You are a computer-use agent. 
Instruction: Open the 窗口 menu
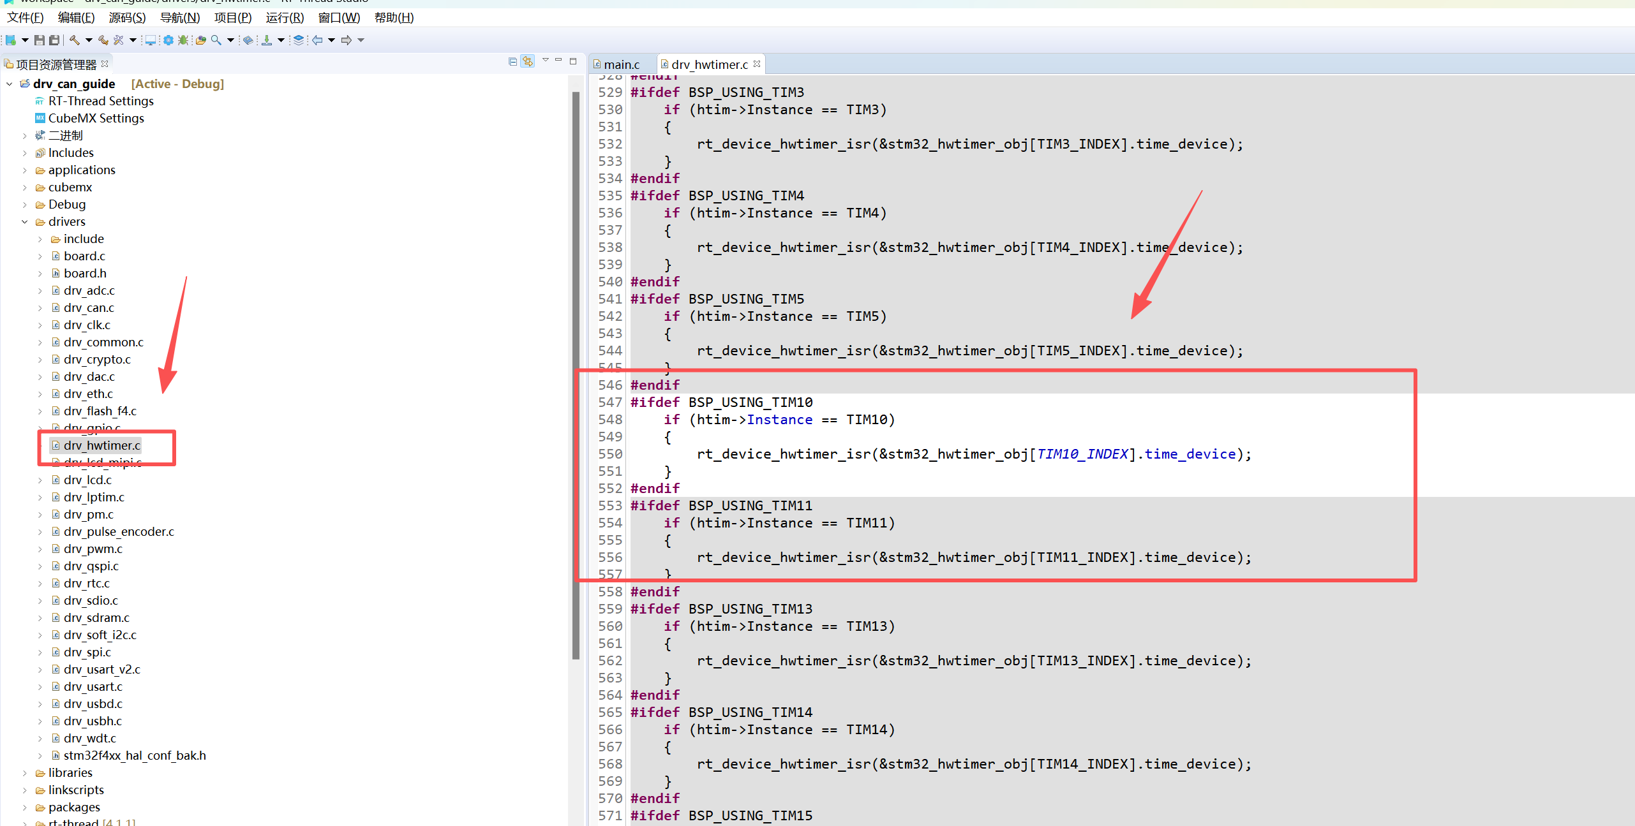tap(339, 17)
